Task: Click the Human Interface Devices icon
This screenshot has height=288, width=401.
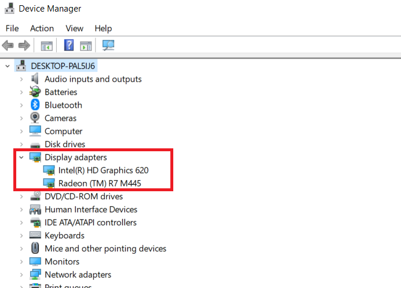Action: click(x=35, y=209)
